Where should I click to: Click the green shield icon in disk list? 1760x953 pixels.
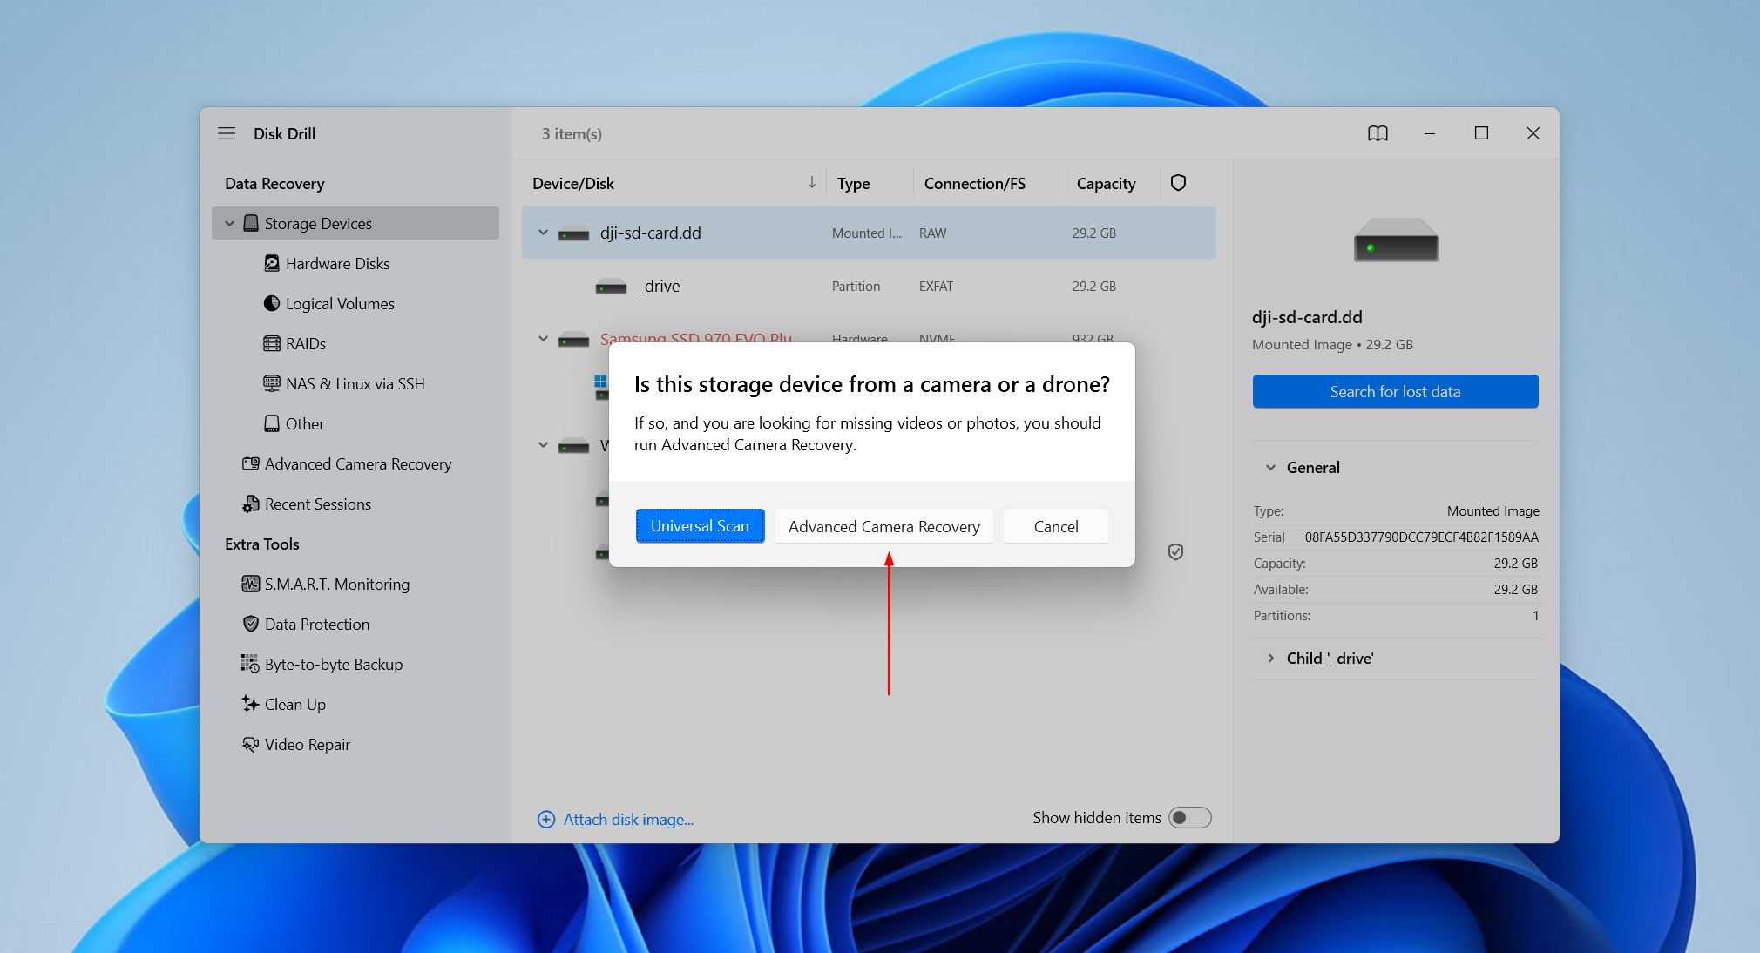pyautogui.click(x=1175, y=551)
